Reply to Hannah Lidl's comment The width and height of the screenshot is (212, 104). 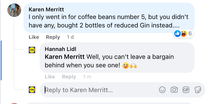point(69,77)
